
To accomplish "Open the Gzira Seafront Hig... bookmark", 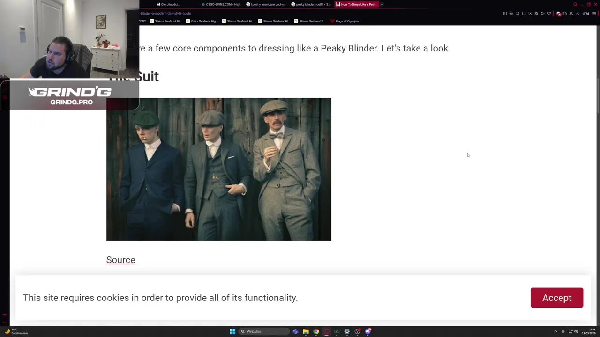I will pos(202,21).
